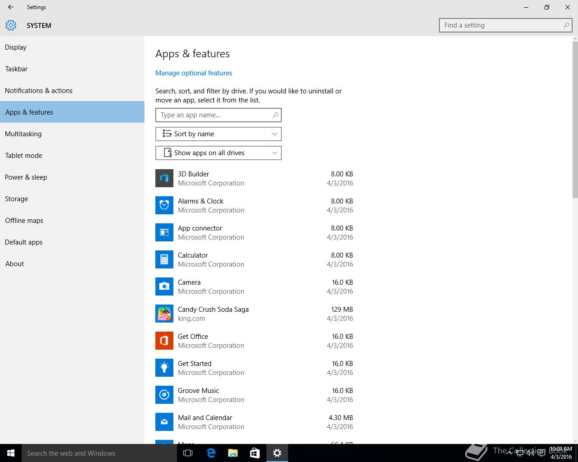Viewport: 578px width, 462px height.
Task: Open Task View from the taskbar
Action: [x=188, y=453]
